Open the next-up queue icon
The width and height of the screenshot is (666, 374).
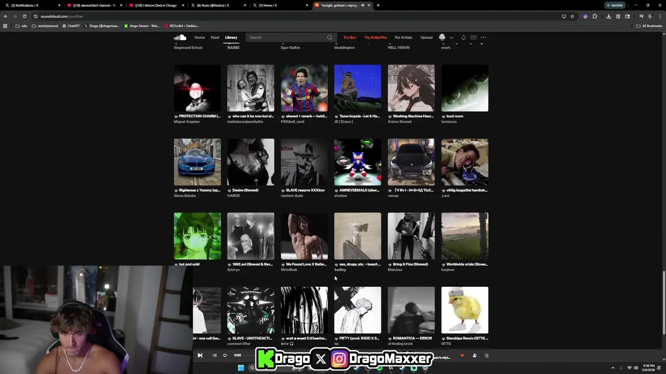(x=486, y=355)
